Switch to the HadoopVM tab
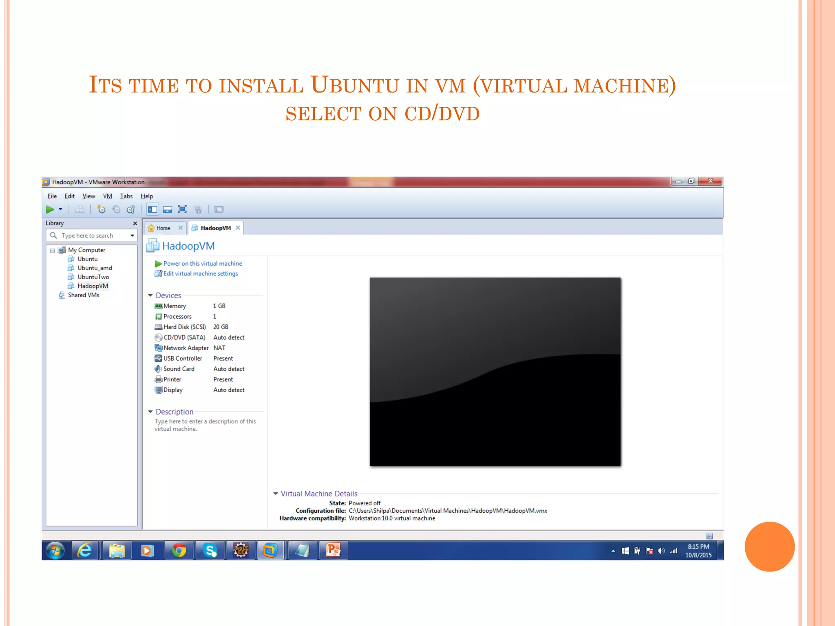 point(215,228)
